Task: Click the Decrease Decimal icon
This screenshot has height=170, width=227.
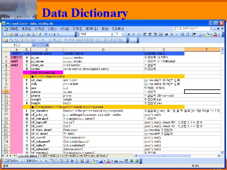Action: click(187, 34)
